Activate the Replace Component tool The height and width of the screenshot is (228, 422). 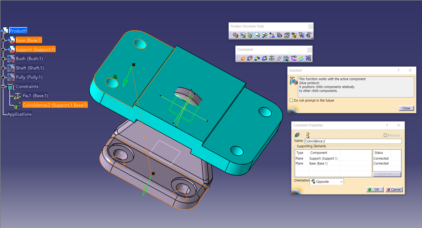point(272,35)
